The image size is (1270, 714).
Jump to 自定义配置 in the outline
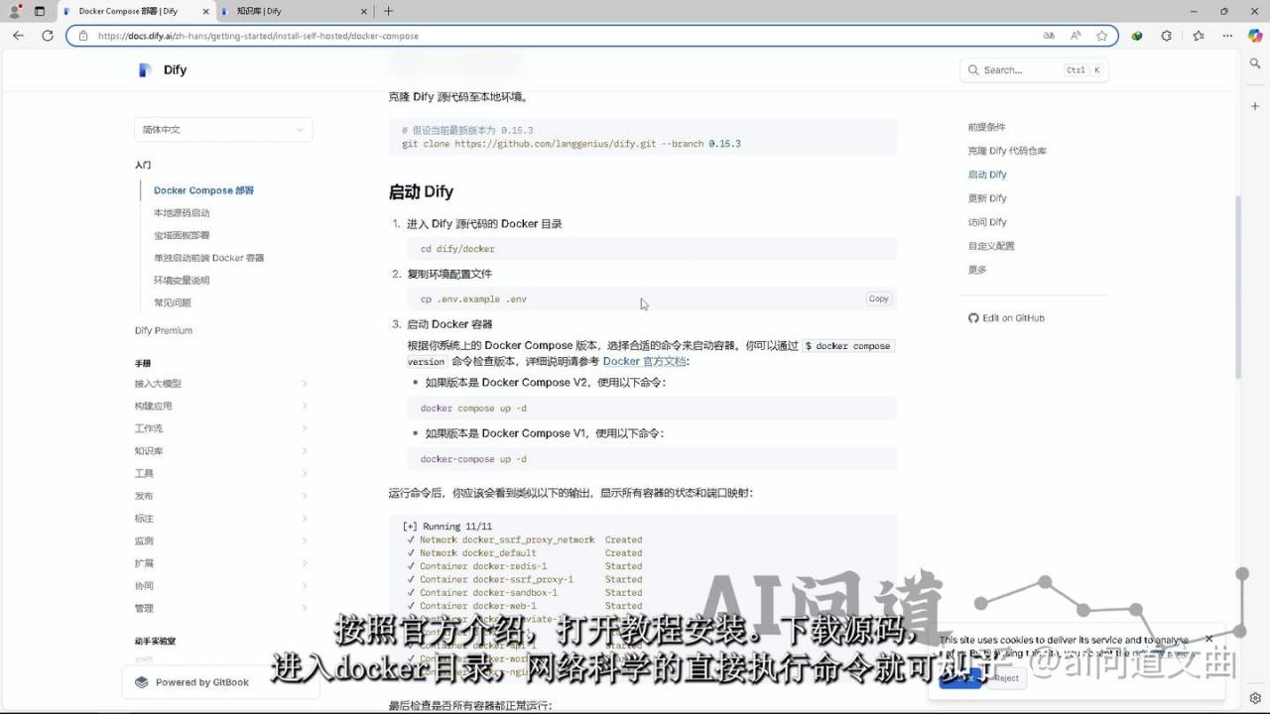click(x=991, y=246)
